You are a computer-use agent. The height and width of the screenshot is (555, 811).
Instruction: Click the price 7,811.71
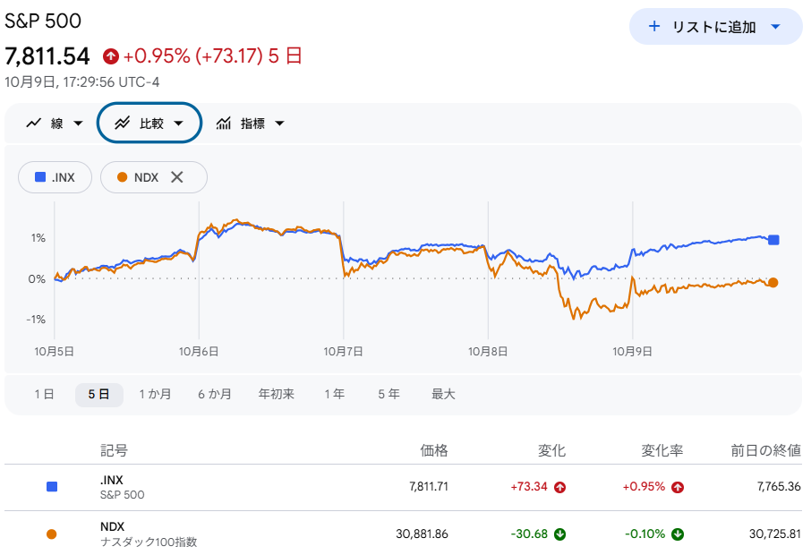pyautogui.click(x=428, y=487)
